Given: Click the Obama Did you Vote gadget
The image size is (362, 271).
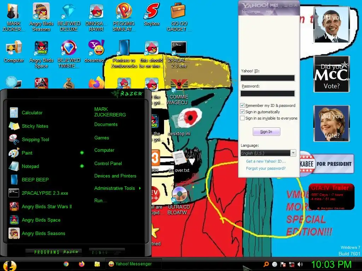Looking at the screenshot, I should click(x=332, y=25).
